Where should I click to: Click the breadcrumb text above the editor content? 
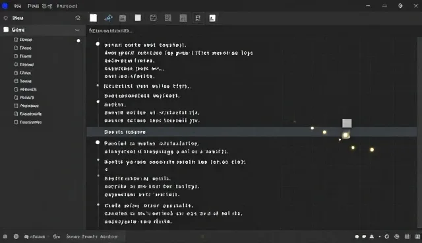[x=110, y=31]
